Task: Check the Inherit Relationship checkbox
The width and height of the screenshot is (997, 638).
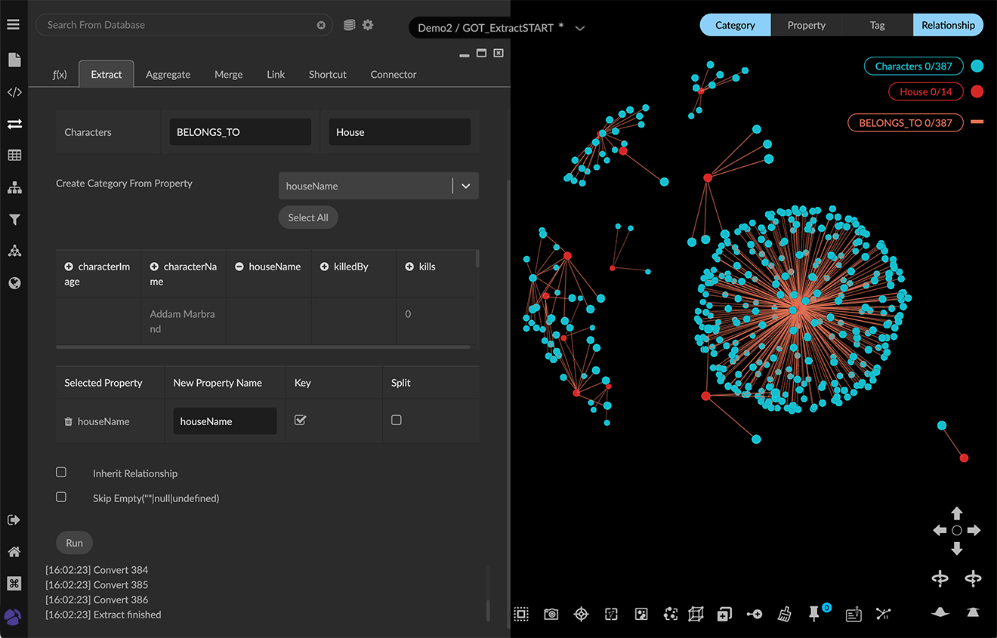Action: [61, 473]
